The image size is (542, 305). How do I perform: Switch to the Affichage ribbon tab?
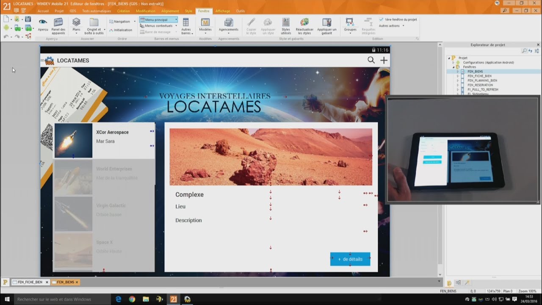[222, 11]
